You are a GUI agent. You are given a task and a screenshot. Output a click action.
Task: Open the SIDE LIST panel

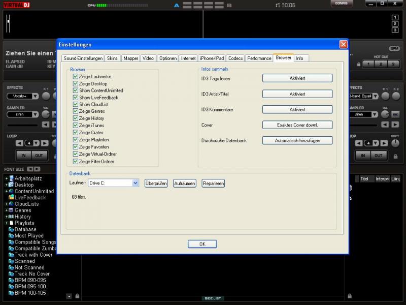213,298
